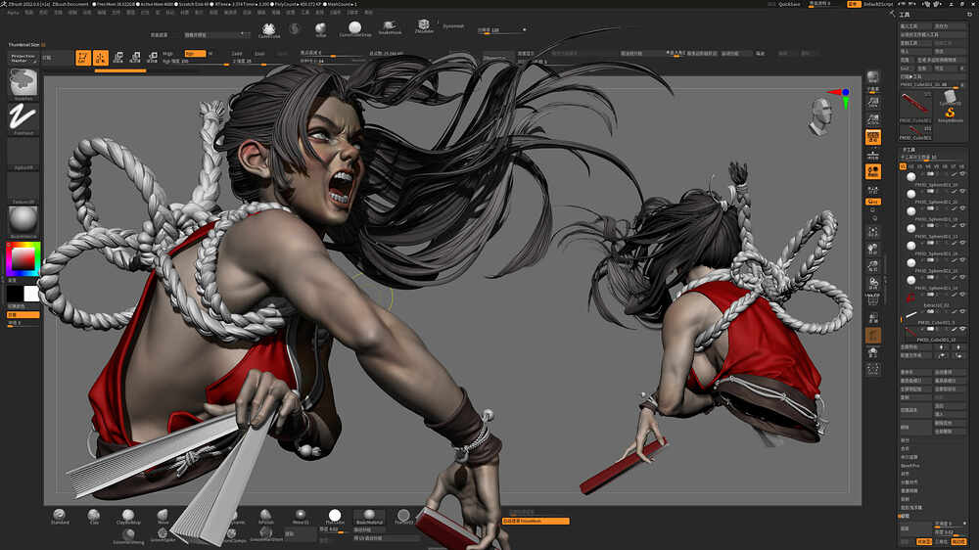Click the DefaultZScript button

coord(878,4)
